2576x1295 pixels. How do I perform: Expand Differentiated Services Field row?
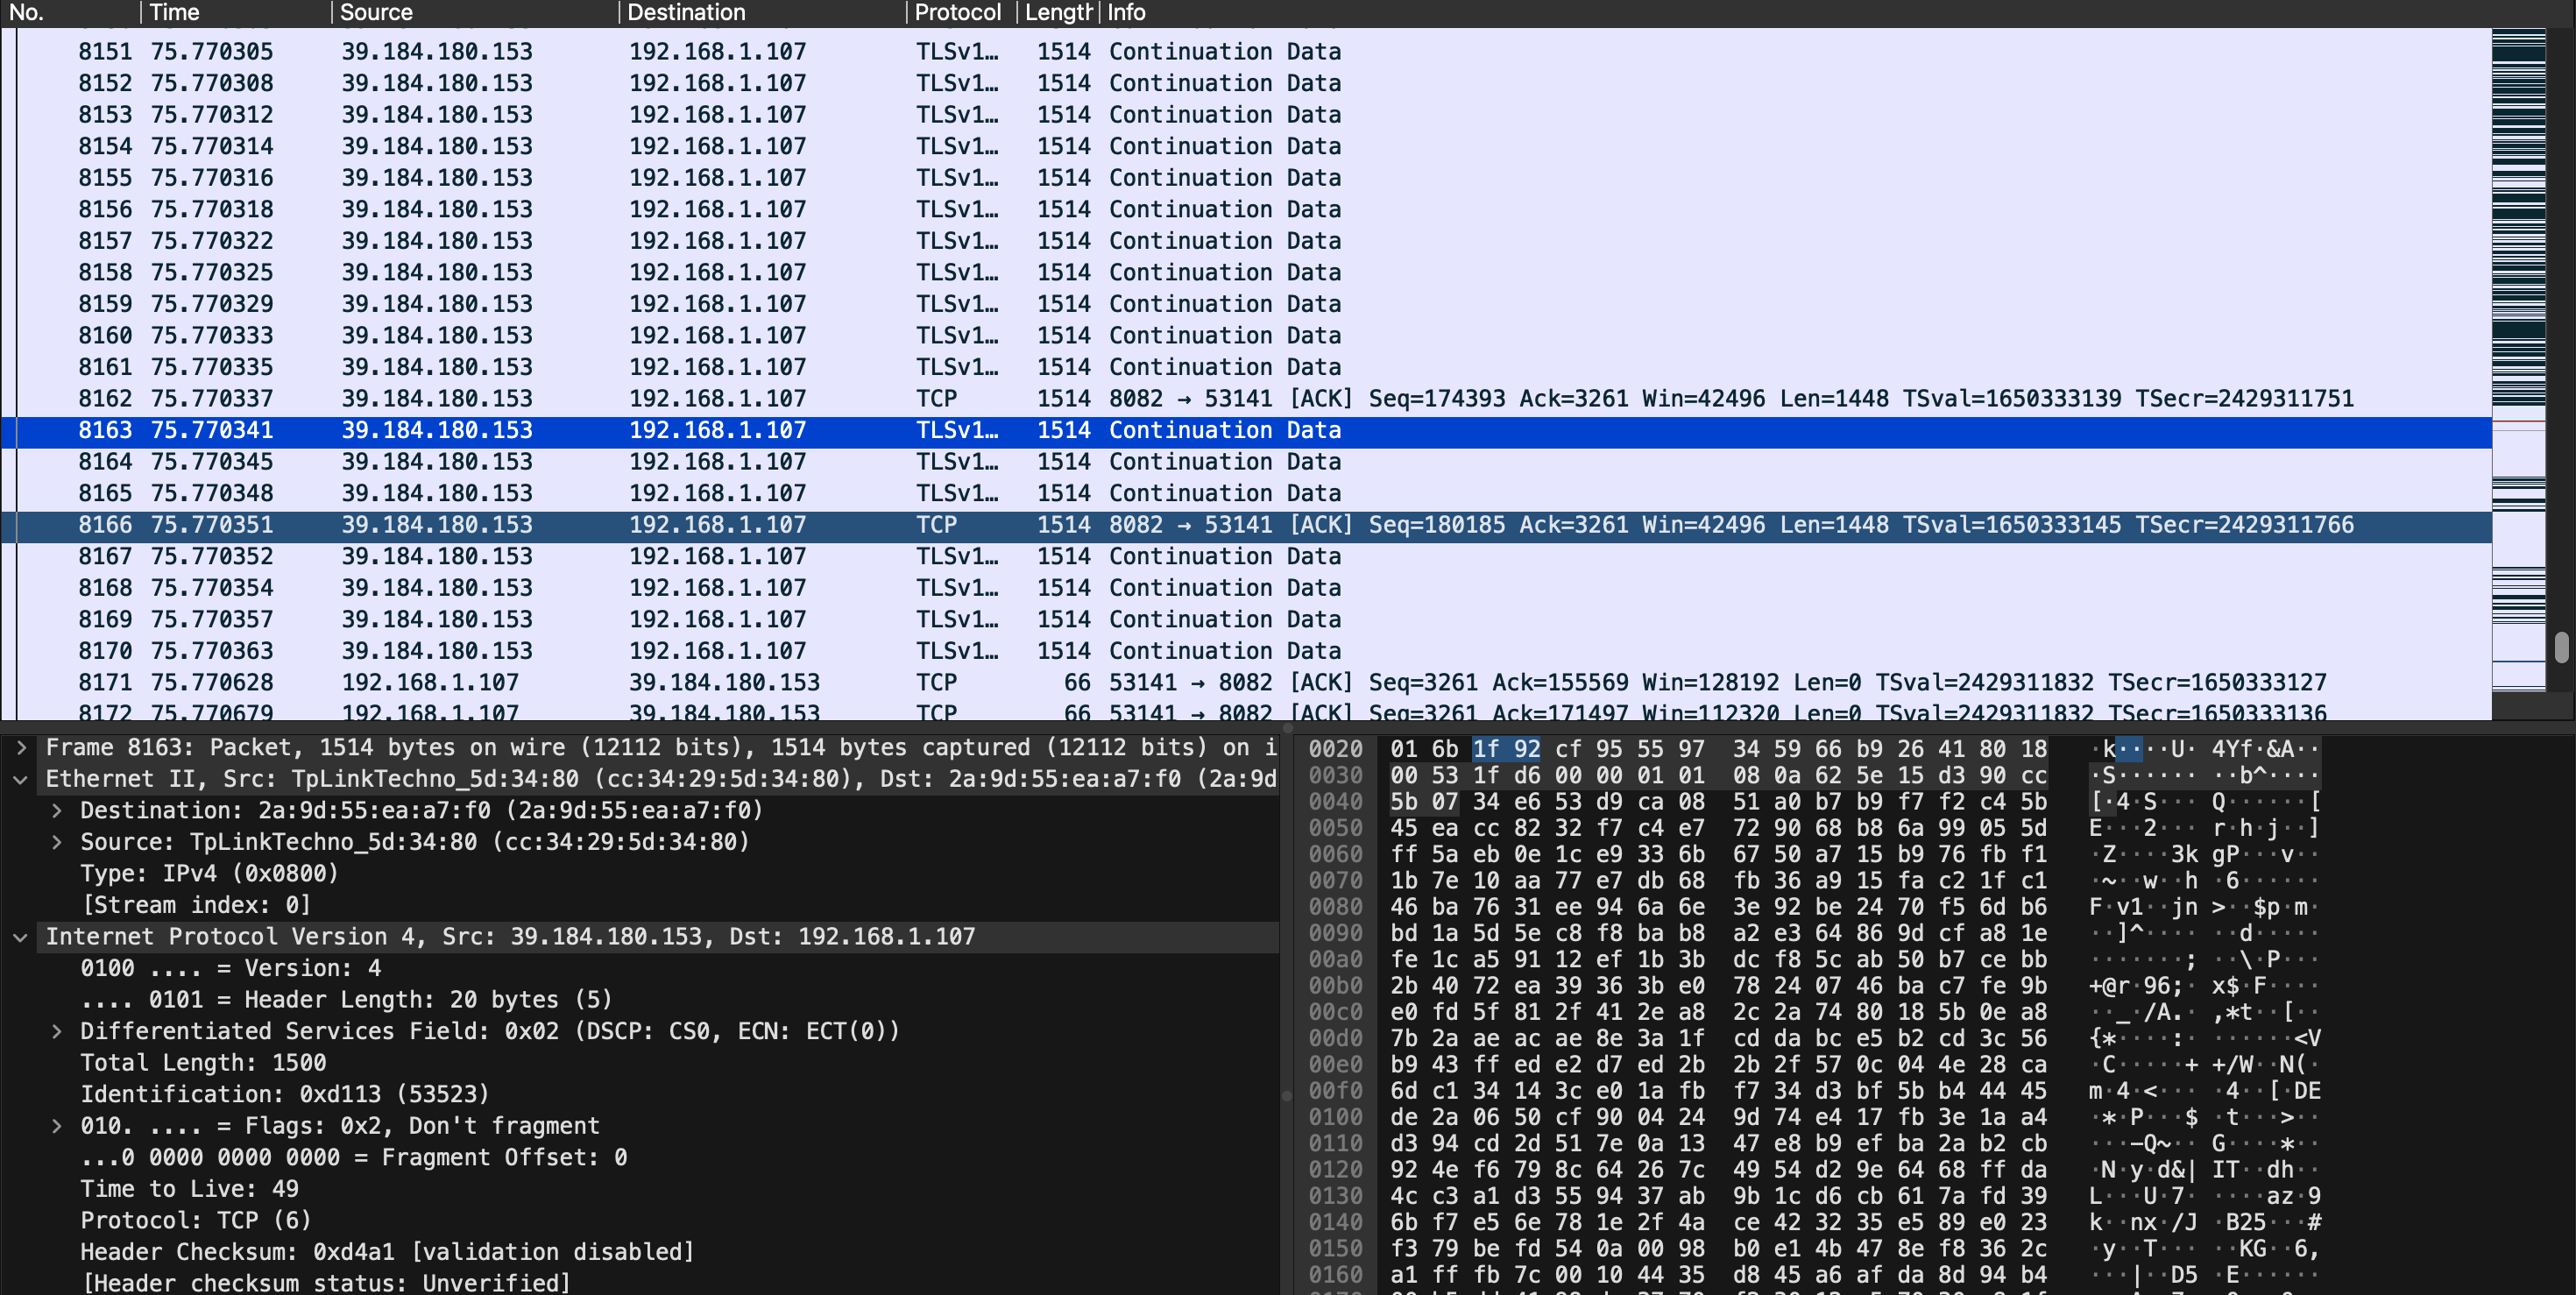(x=57, y=1031)
